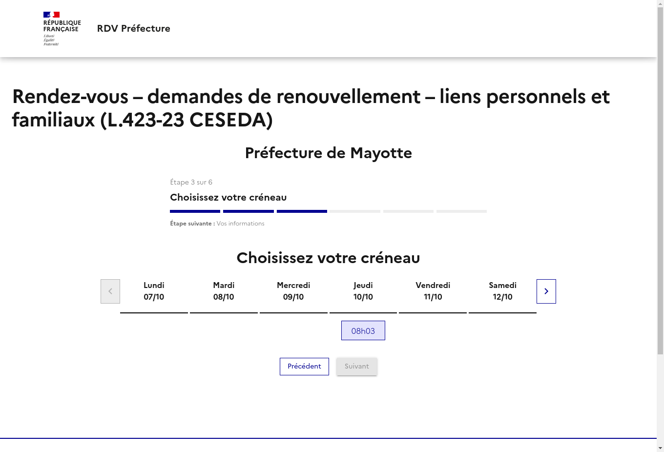This screenshot has height=452, width=664.
Task: Select the Mercredi 09/10 column header
Action: pyautogui.click(x=293, y=291)
